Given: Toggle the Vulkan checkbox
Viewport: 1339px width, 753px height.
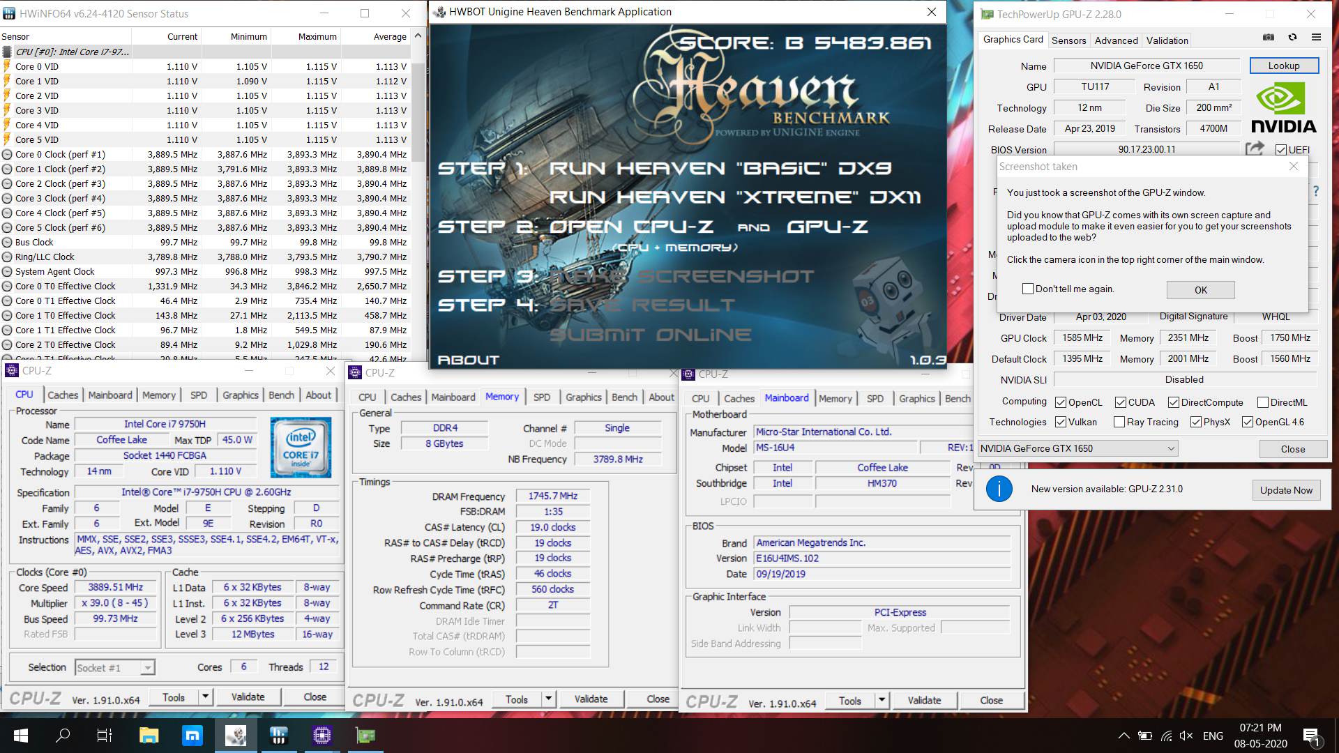Looking at the screenshot, I should pyautogui.click(x=1061, y=422).
